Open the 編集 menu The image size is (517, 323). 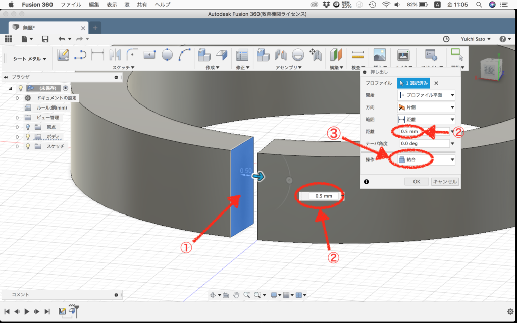[x=94, y=4]
